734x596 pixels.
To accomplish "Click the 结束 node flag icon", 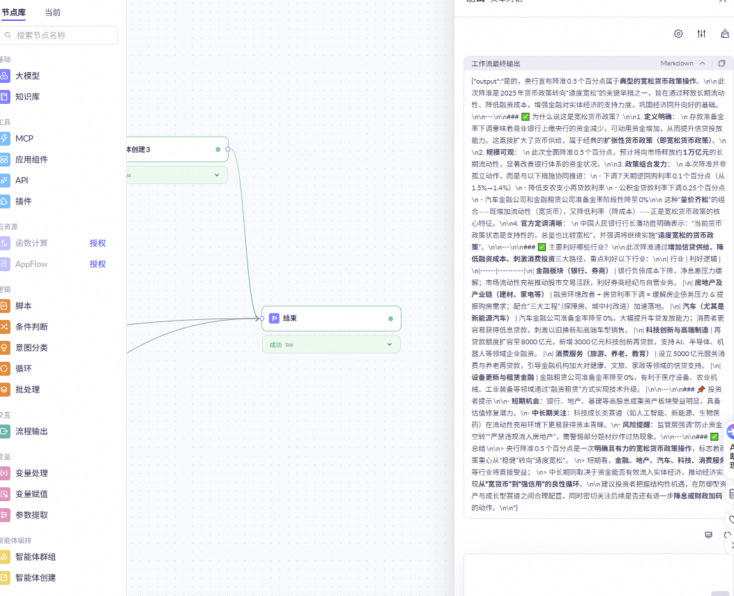I will (x=275, y=319).
